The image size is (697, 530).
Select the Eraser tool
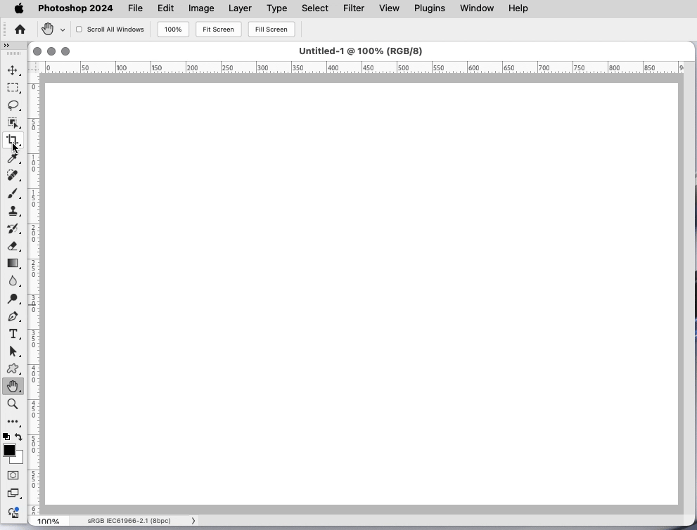pyautogui.click(x=13, y=246)
